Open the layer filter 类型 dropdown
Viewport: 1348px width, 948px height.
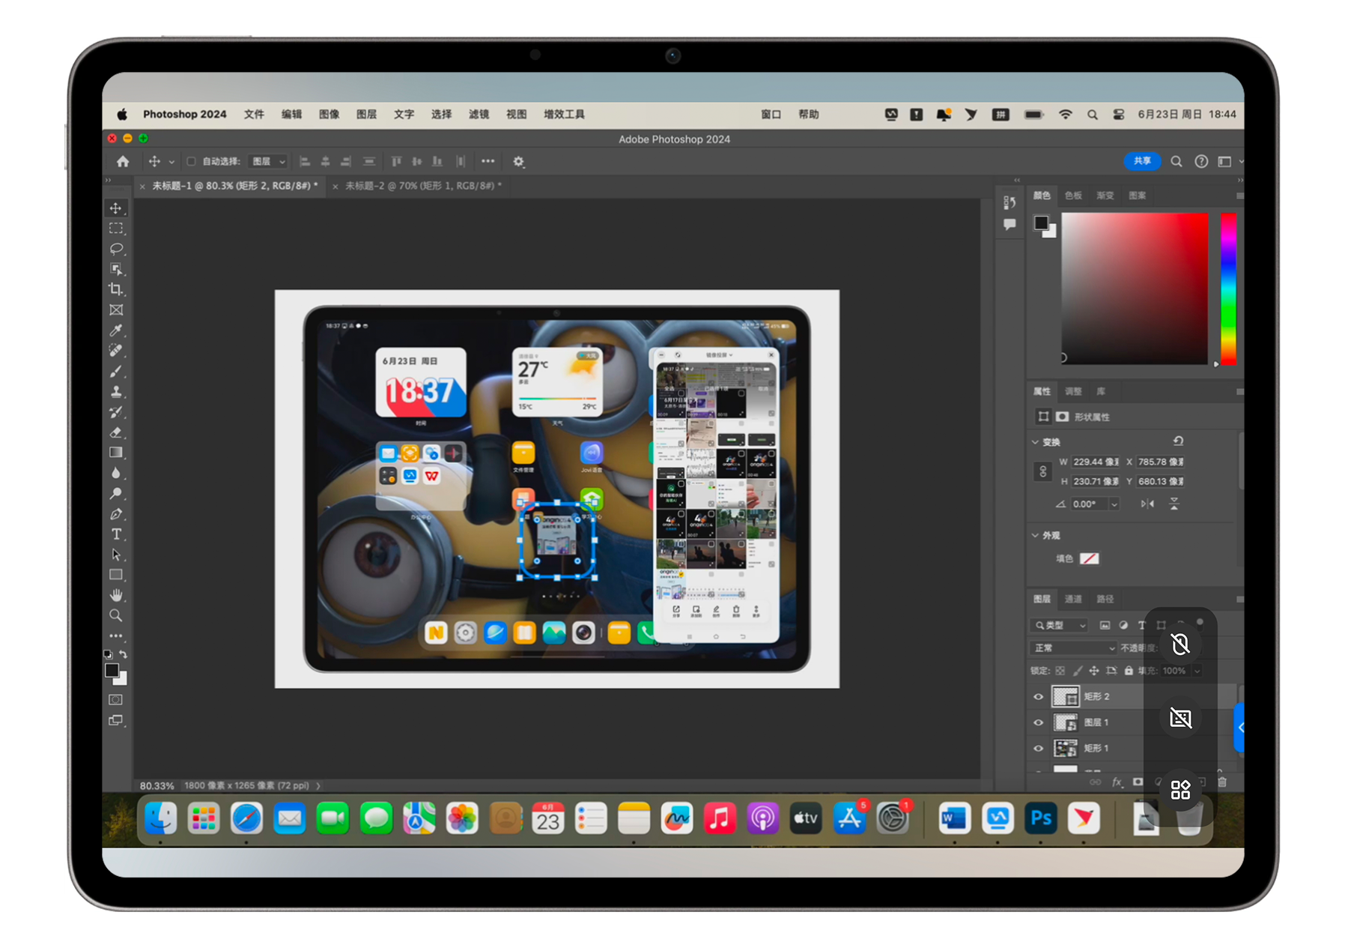[x=1060, y=625]
